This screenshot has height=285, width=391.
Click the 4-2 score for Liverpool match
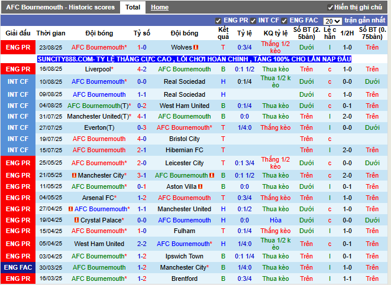[x=141, y=69]
